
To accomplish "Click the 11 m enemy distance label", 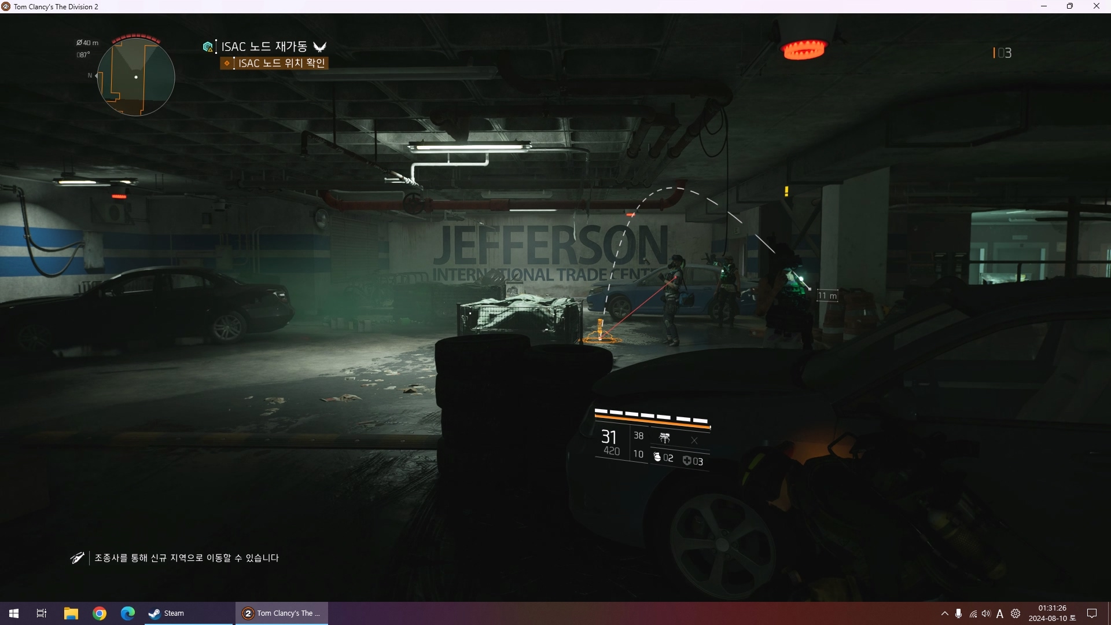I will pos(827,296).
